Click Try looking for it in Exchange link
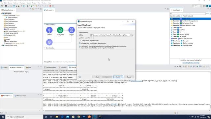This screenshot has width=211, height=119. (x=191, y=63)
